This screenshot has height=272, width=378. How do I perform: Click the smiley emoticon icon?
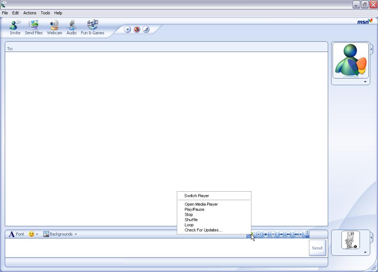tap(31, 234)
